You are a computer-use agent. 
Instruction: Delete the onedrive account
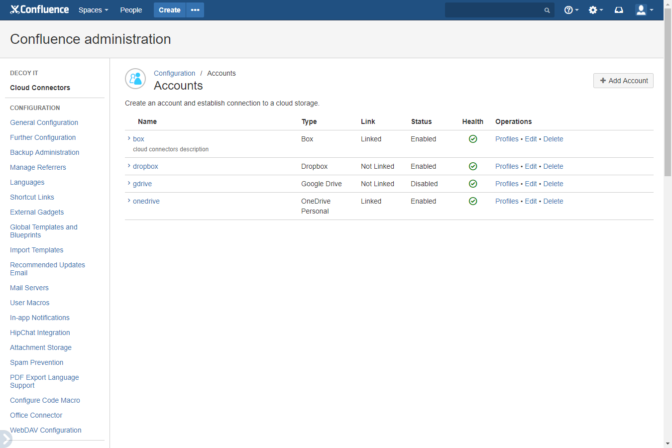click(553, 201)
